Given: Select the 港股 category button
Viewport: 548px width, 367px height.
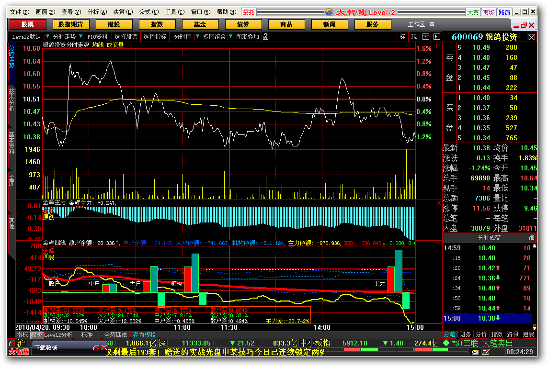Looking at the screenshot, I should coord(114,24).
